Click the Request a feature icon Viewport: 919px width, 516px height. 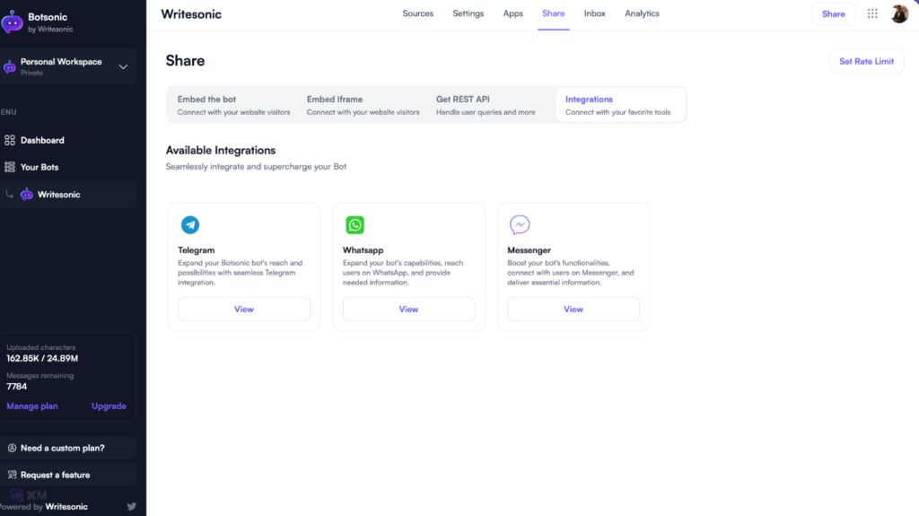tap(12, 475)
